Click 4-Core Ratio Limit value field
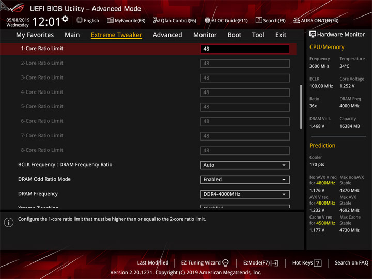This screenshot has width=372, height=279. pos(245,92)
